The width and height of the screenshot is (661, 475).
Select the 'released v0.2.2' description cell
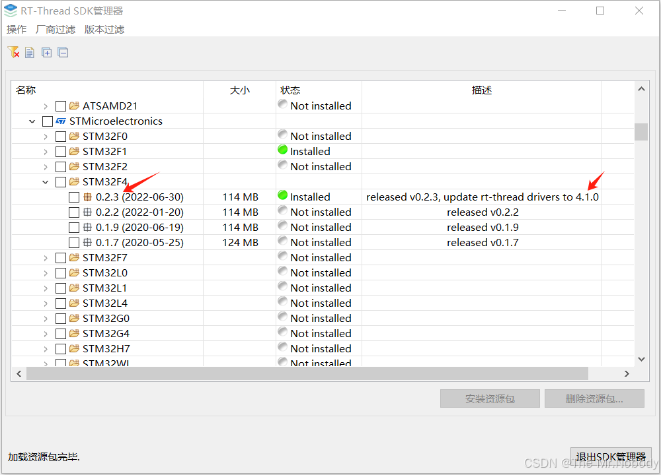click(483, 212)
